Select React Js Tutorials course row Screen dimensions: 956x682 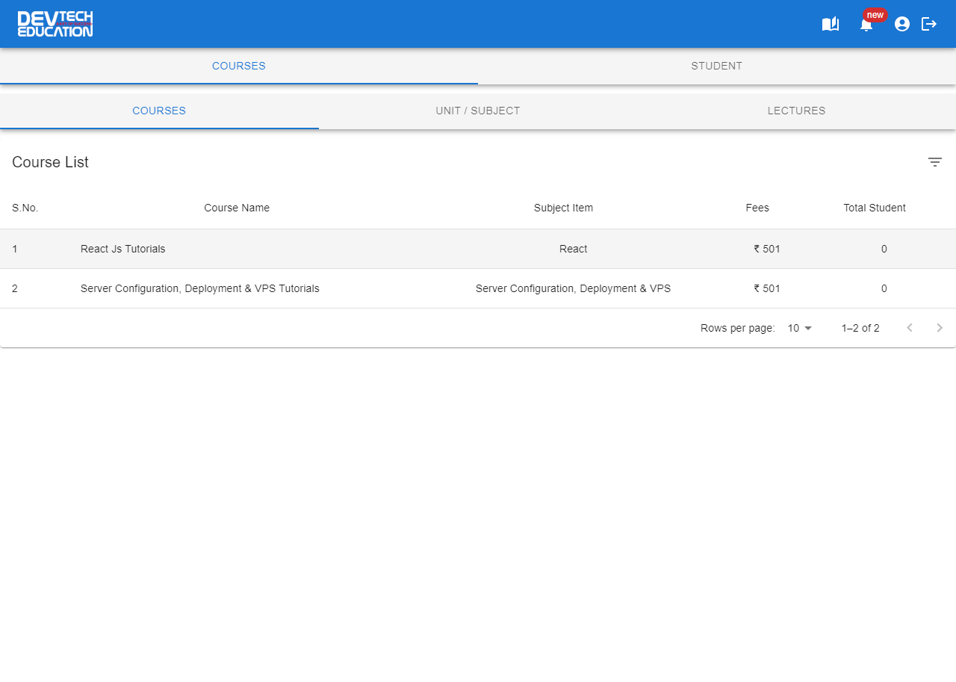tap(478, 249)
